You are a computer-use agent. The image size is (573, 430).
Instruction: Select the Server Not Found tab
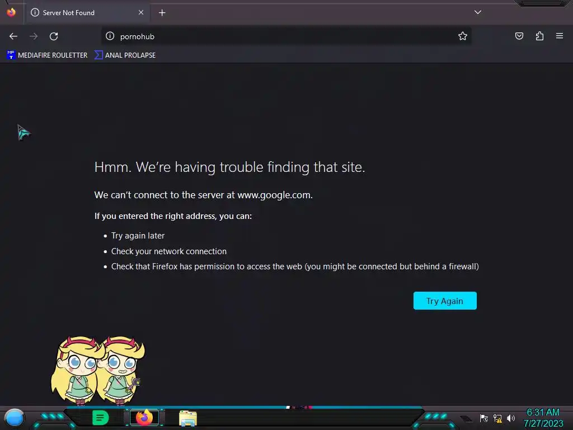tap(87, 13)
